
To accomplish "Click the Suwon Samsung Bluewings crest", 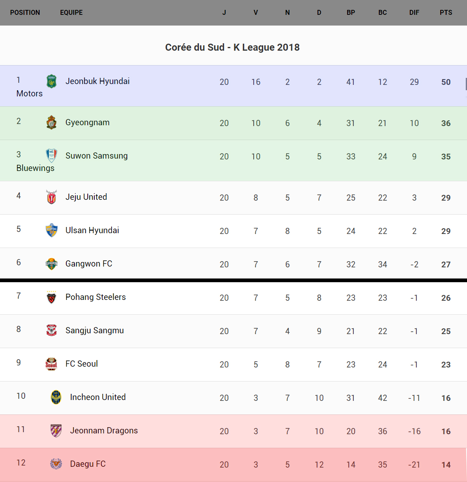I will click(51, 156).
